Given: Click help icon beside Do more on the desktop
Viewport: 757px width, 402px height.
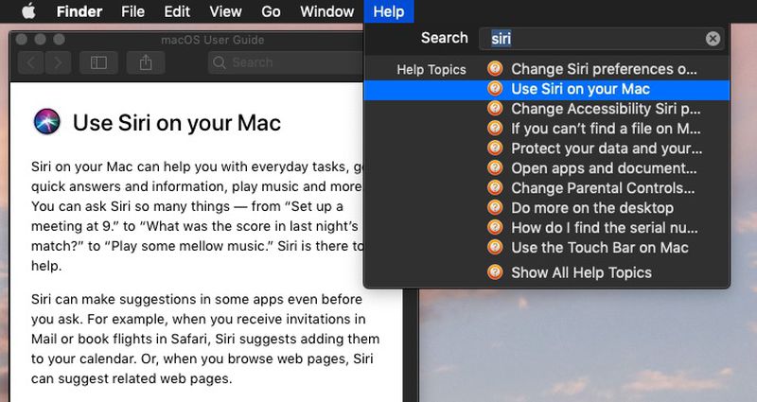Looking at the screenshot, I should [x=495, y=207].
